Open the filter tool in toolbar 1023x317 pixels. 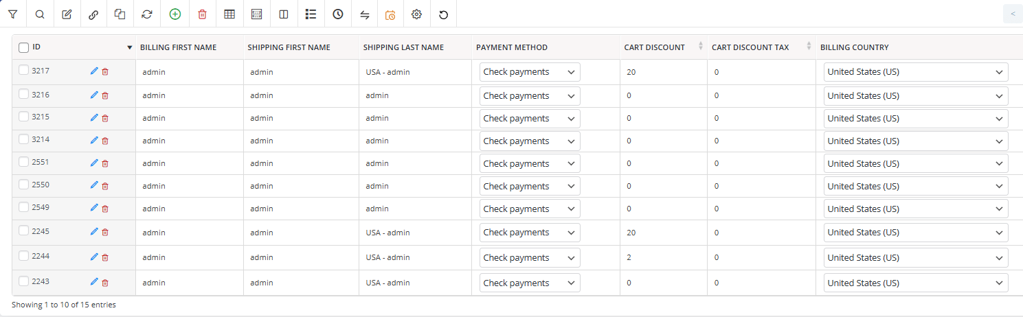[x=12, y=14]
